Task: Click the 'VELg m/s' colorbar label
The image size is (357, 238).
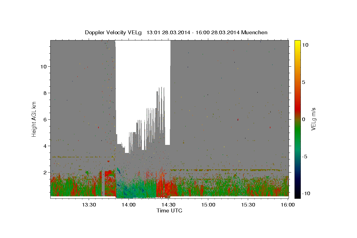Action: 313,119
